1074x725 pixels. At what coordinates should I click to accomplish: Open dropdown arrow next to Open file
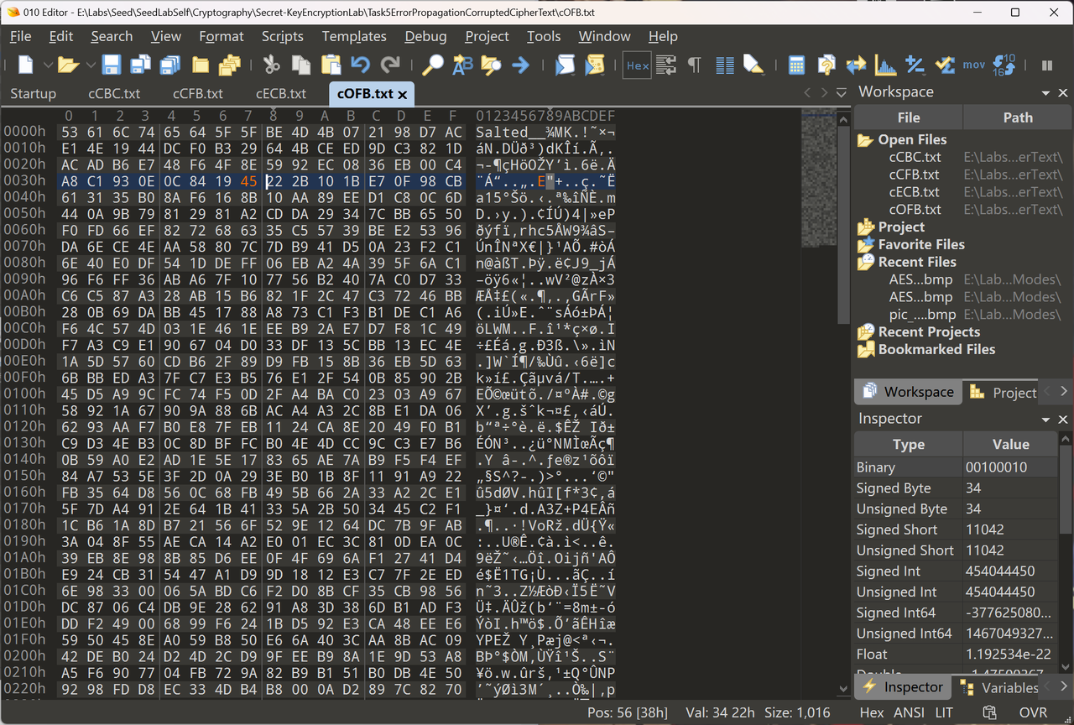tap(89, 65)
